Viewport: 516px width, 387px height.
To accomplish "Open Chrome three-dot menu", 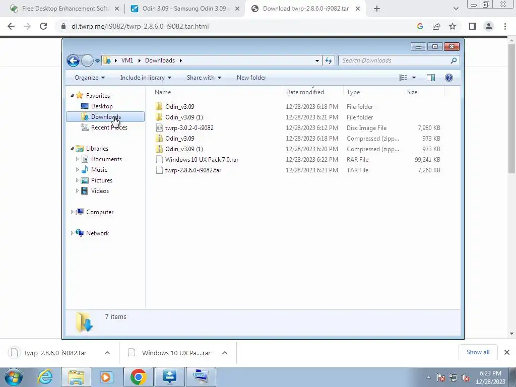I will click(x=505, y=26).
